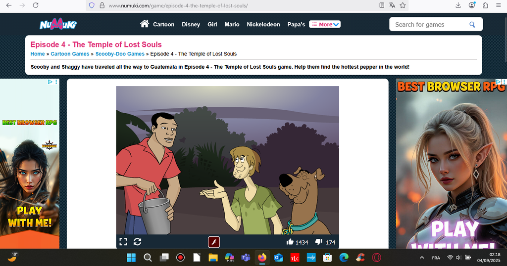Bookmark this page with star icon
The image size is (507, 266).
pyautogui.click(x=403, y=5)
